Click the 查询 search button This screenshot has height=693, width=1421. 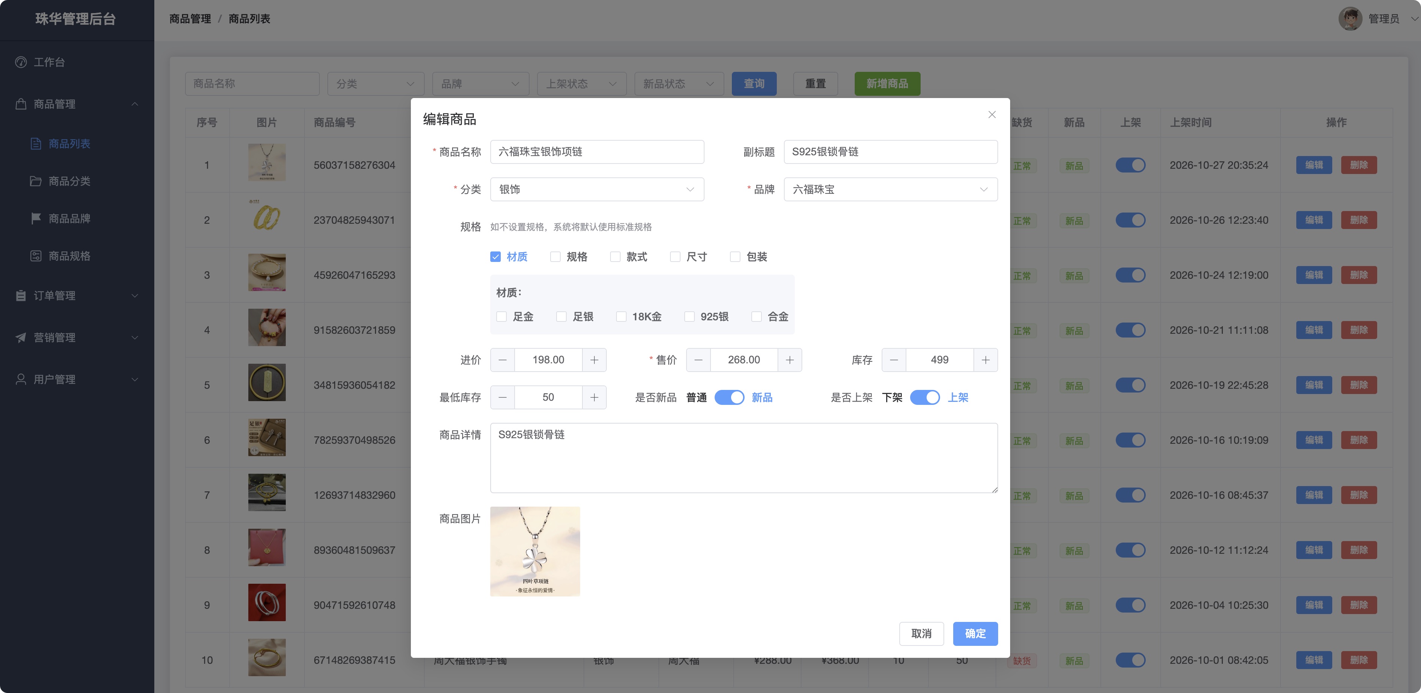point(754,84)
